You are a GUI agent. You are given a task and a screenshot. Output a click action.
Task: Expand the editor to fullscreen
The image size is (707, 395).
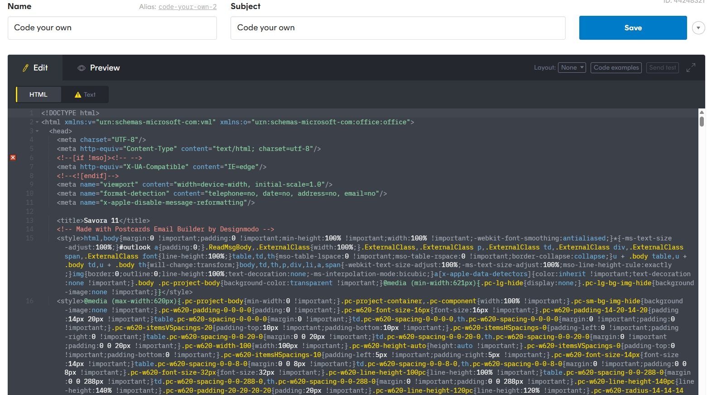point(691,68)
